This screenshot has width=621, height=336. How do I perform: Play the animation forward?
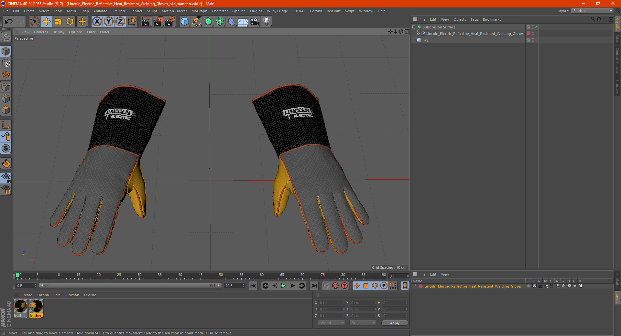pyautogui.click(x=283, y=286)
